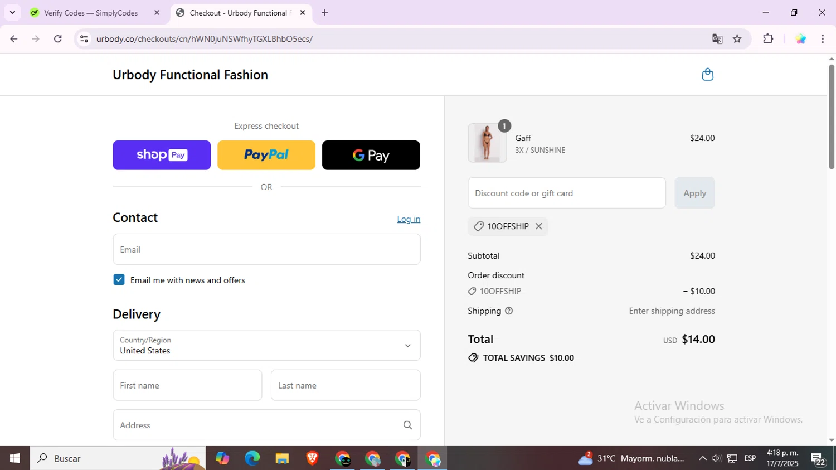This screenshot has height=470, width=836.
Task: Click the Log in link
Action: [x=409, y=219]
